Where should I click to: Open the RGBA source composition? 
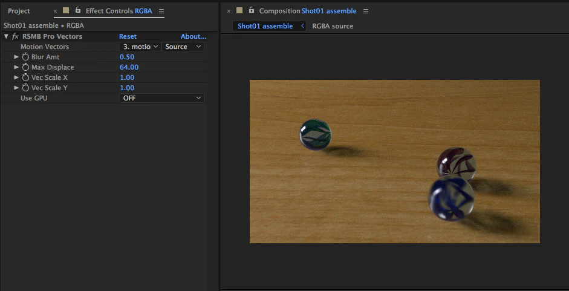pos(333,26)
